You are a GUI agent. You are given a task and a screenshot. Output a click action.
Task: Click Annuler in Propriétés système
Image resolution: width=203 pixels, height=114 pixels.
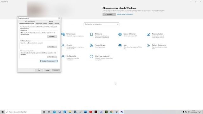(x=47, y=70)
